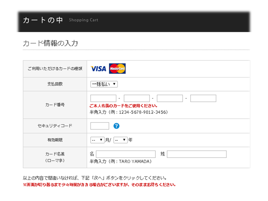268x201 pixels.
Task: Click the カートの中 header title
Action: tap(43, 20)
